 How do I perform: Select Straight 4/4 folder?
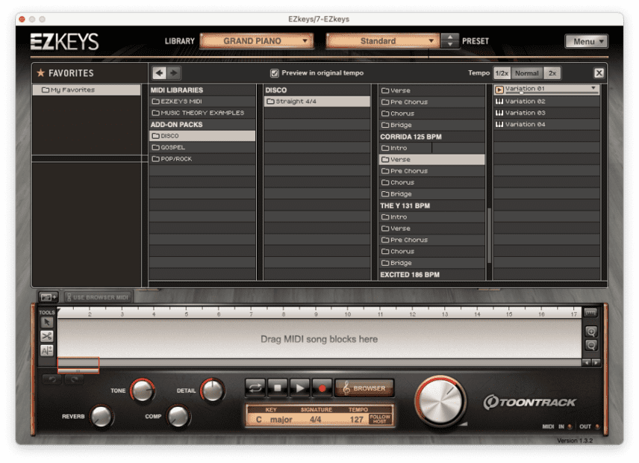pos(317,101)
